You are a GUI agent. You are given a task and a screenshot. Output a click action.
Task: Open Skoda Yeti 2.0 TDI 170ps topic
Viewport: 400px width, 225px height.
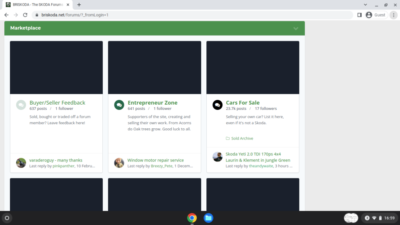258,157
